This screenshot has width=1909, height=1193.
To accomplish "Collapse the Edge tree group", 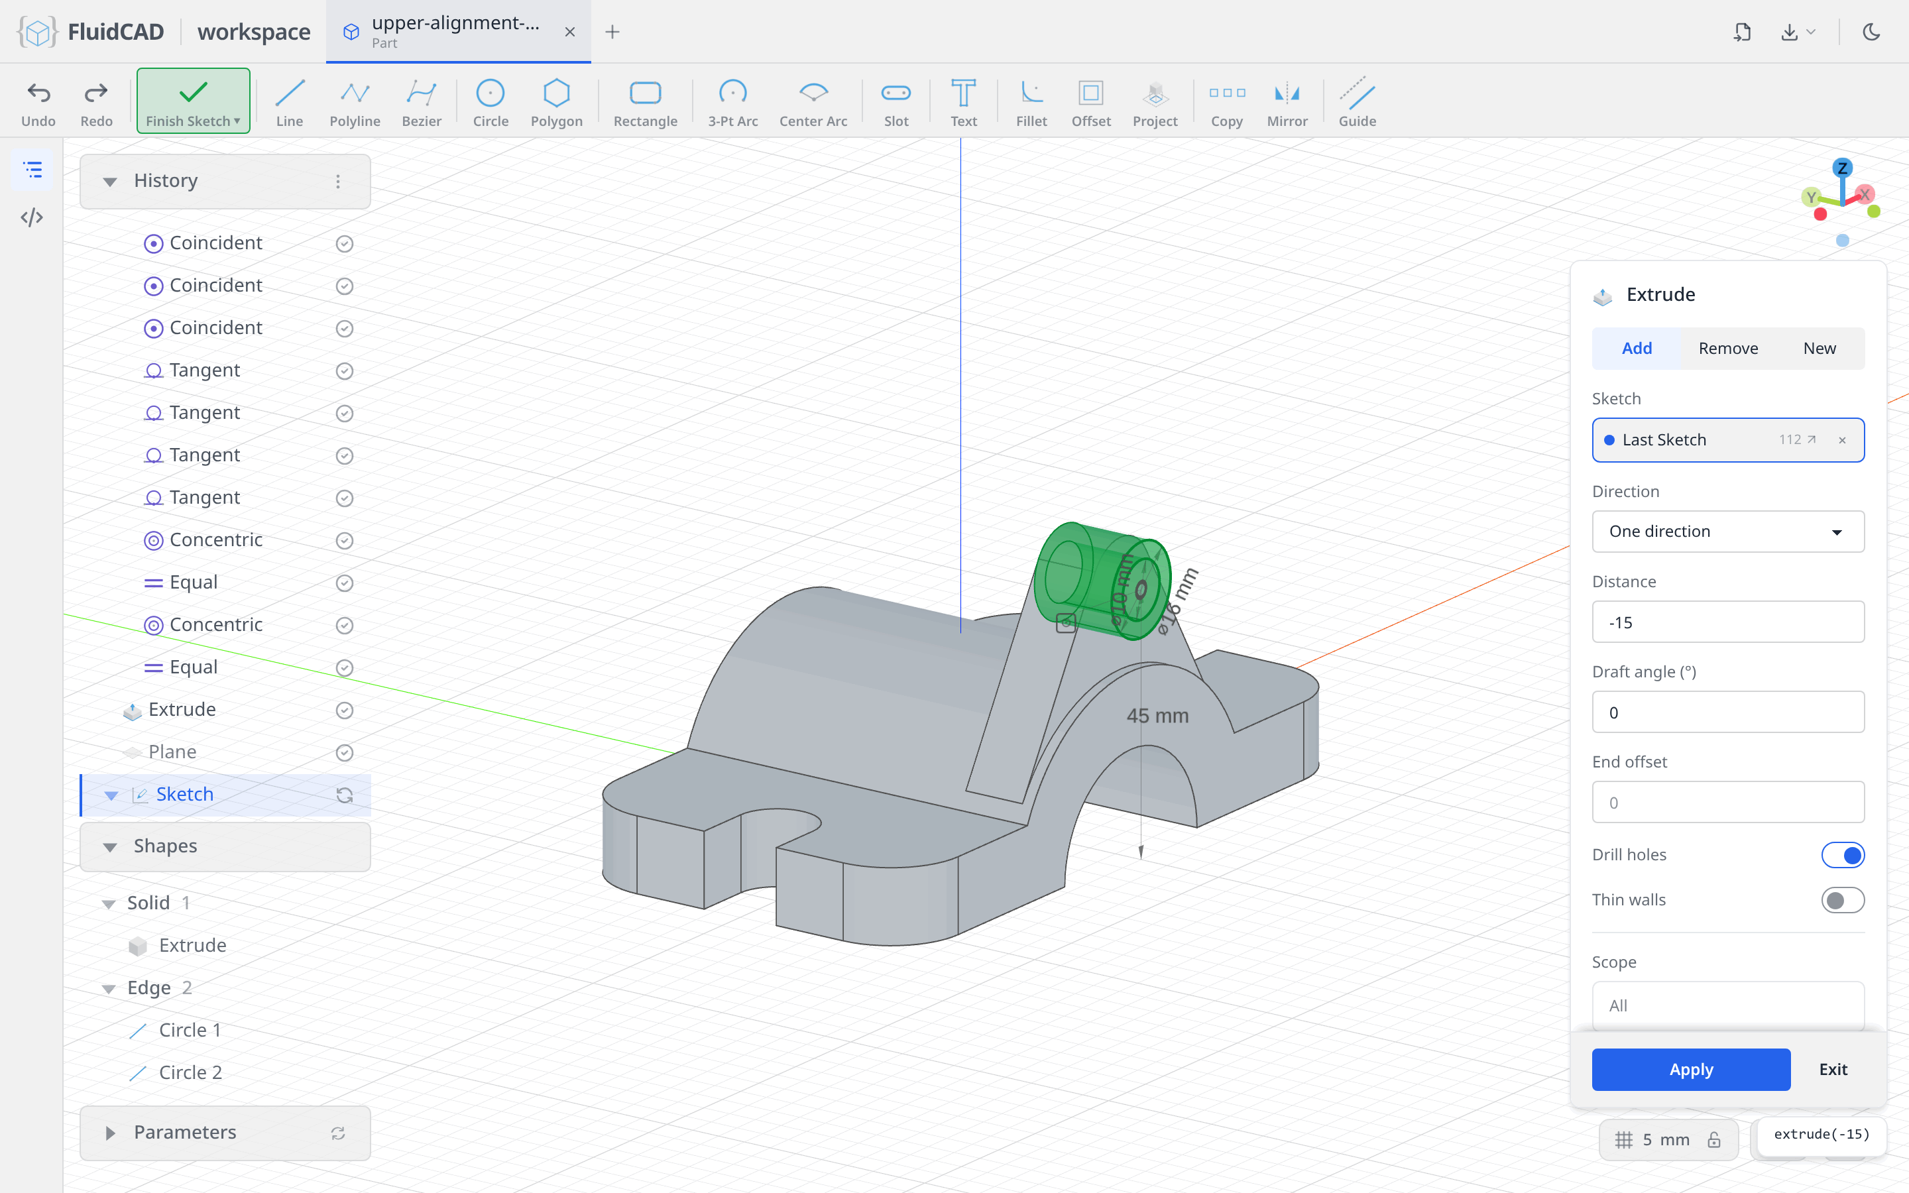I will point(108,988).
